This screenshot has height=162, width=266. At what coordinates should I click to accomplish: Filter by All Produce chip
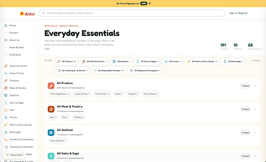click(x=66, y=62)
